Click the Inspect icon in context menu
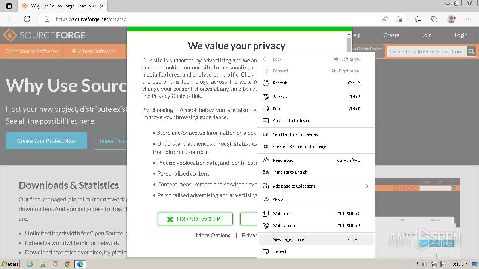Image resolution: width=479 pixels, height=269 pixels. click(266, 251)
